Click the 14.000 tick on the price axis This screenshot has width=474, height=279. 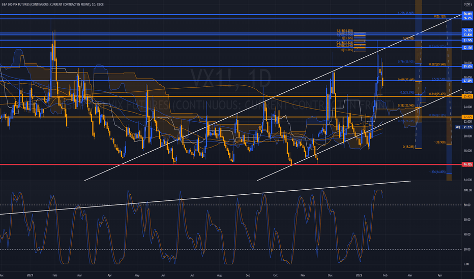click(x=468, y=180)
